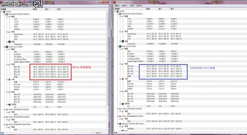Click the thermometer icon above TMPIN0
This screenshot has width=247, height=135.
coord(123,126)
